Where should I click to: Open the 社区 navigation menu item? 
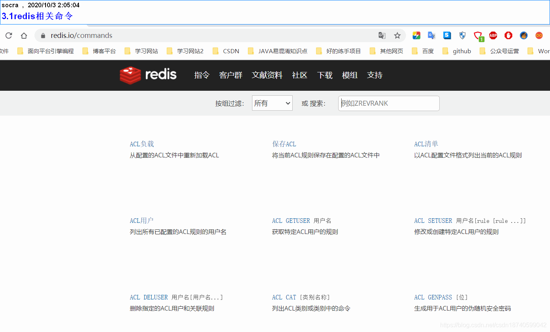tap(300, 75)
